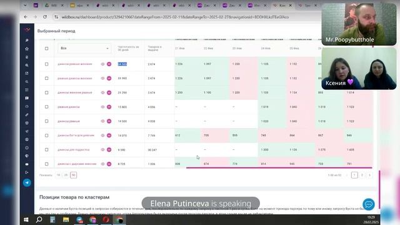
Task: Tick checkbox for "джинсы для подростка" row
Action: click(x=46, y=150)
